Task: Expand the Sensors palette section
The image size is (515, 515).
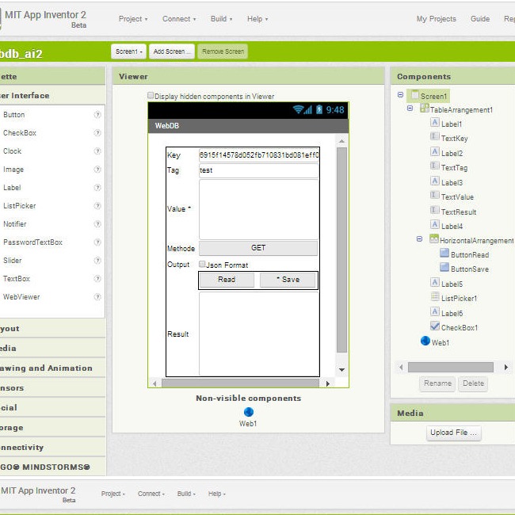Action: (x=52, y=388)
